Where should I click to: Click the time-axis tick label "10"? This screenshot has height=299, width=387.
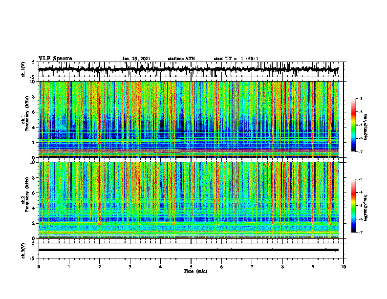pos(344,267)
